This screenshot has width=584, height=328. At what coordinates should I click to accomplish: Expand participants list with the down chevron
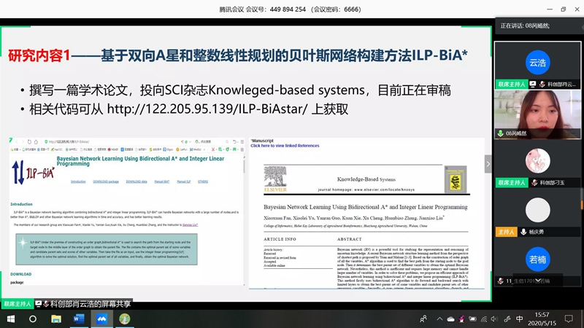538,281
